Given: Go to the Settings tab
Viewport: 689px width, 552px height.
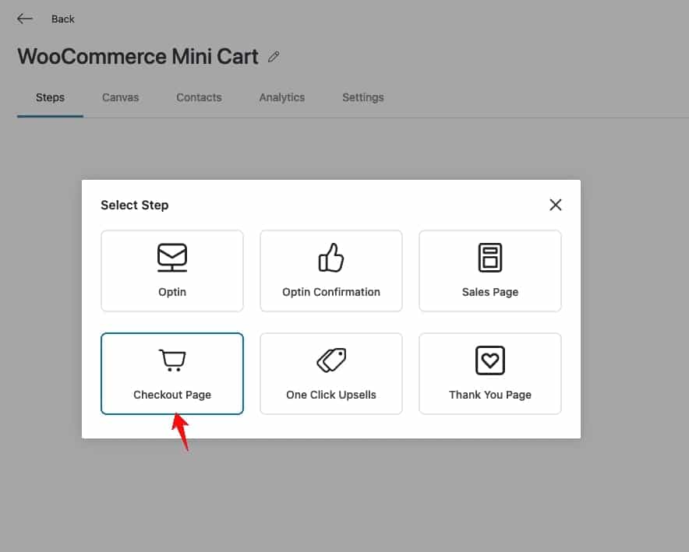Looking at the screenshot, I should (363, 97).
